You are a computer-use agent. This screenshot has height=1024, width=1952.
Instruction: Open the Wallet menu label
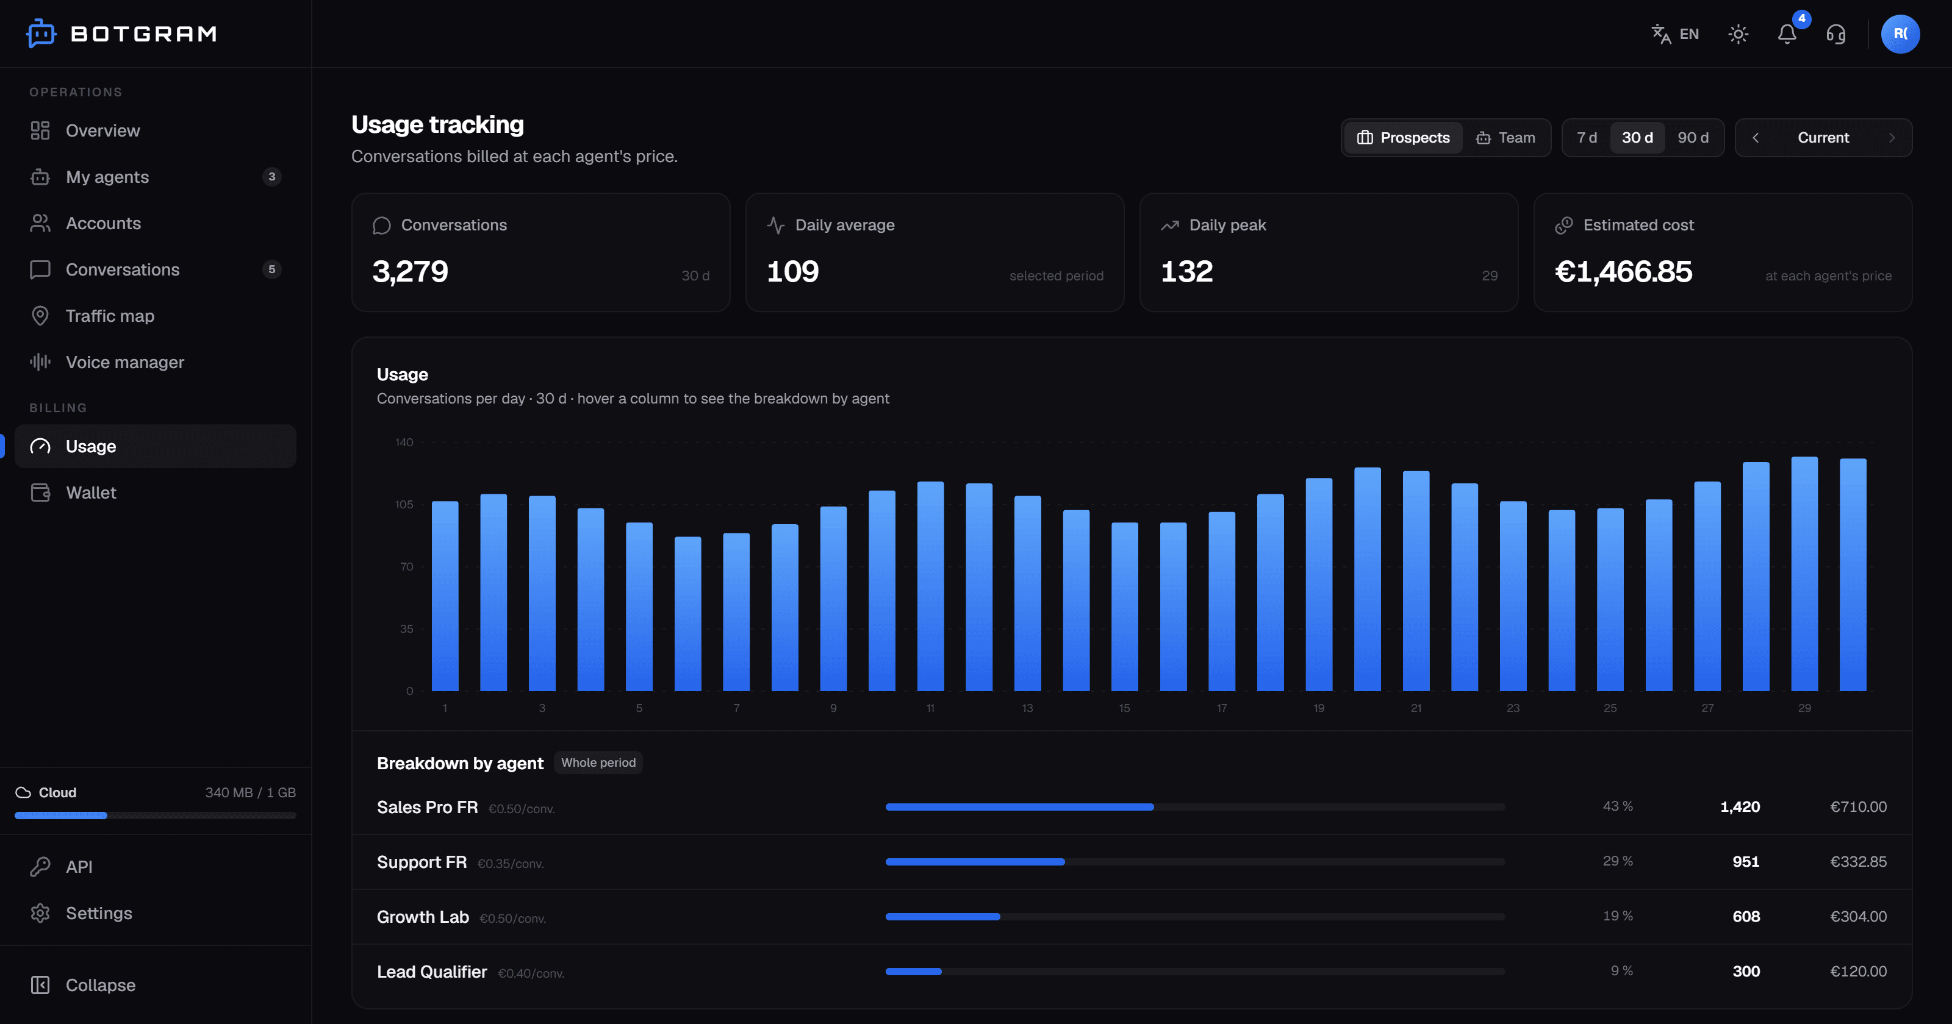pyautogui.click(x=91, y=492)
